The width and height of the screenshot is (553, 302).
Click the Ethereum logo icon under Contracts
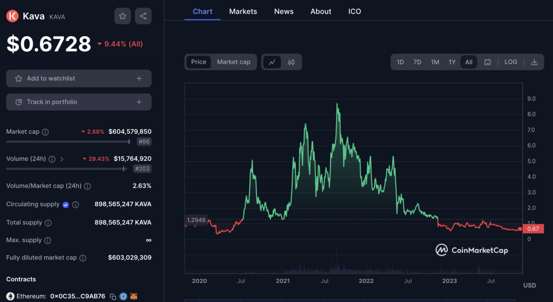(x=10, y=297)
